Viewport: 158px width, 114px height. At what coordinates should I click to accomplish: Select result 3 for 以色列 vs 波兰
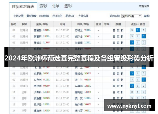132,80
